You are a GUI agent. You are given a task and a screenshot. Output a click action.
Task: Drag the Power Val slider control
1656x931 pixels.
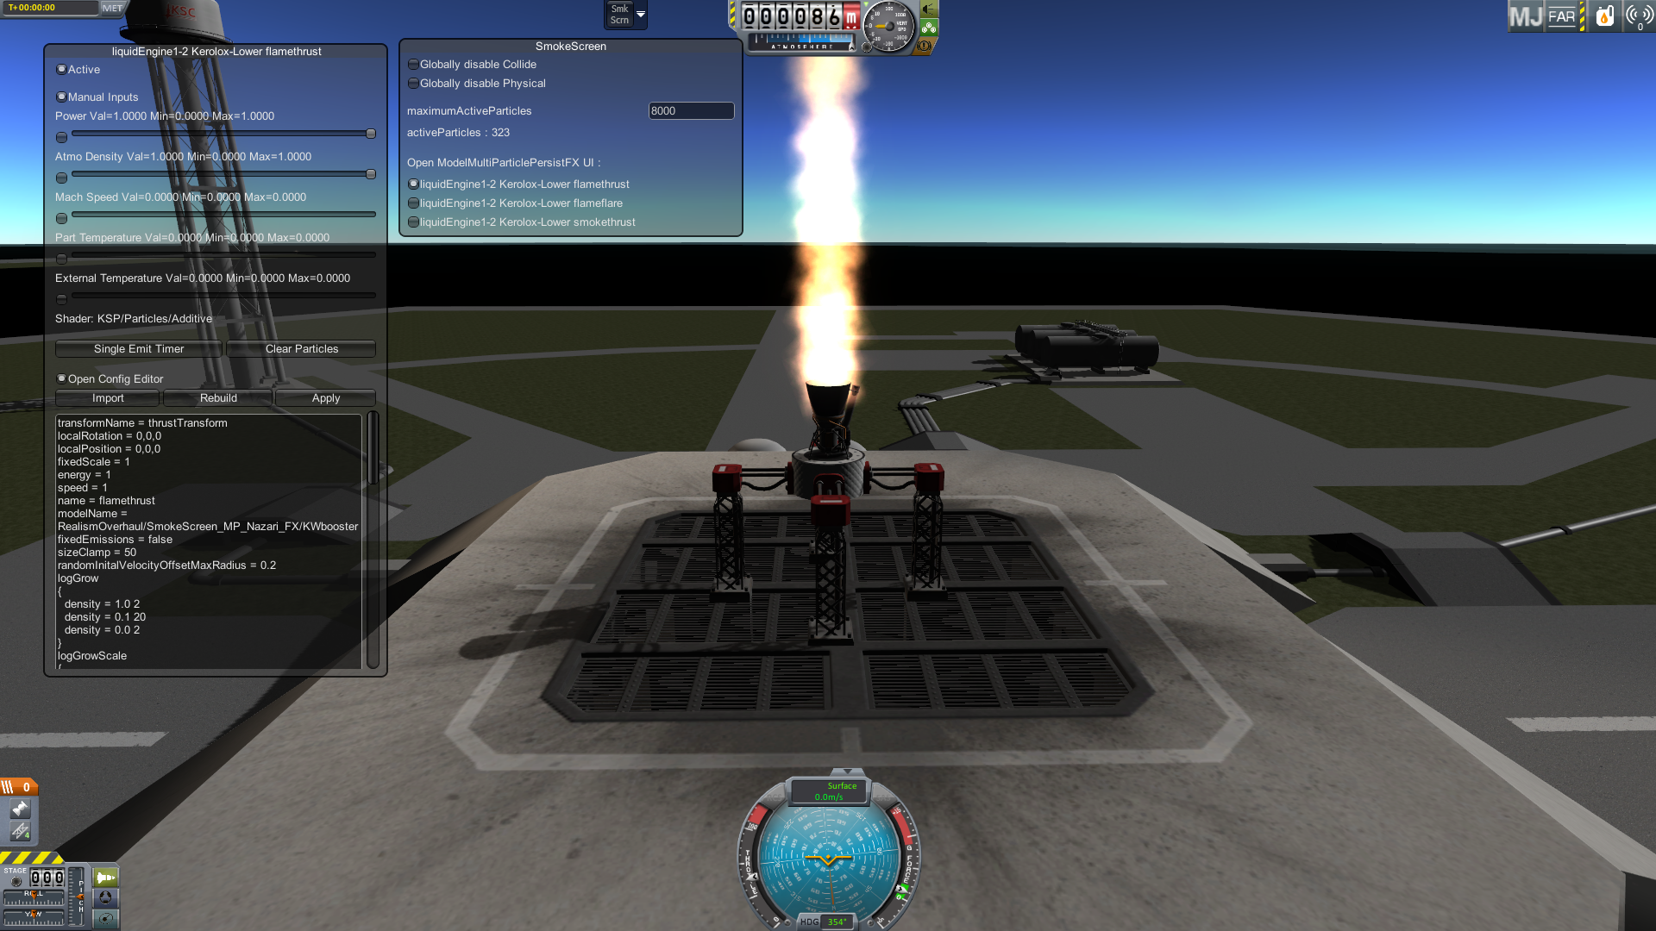click(371, 134)
